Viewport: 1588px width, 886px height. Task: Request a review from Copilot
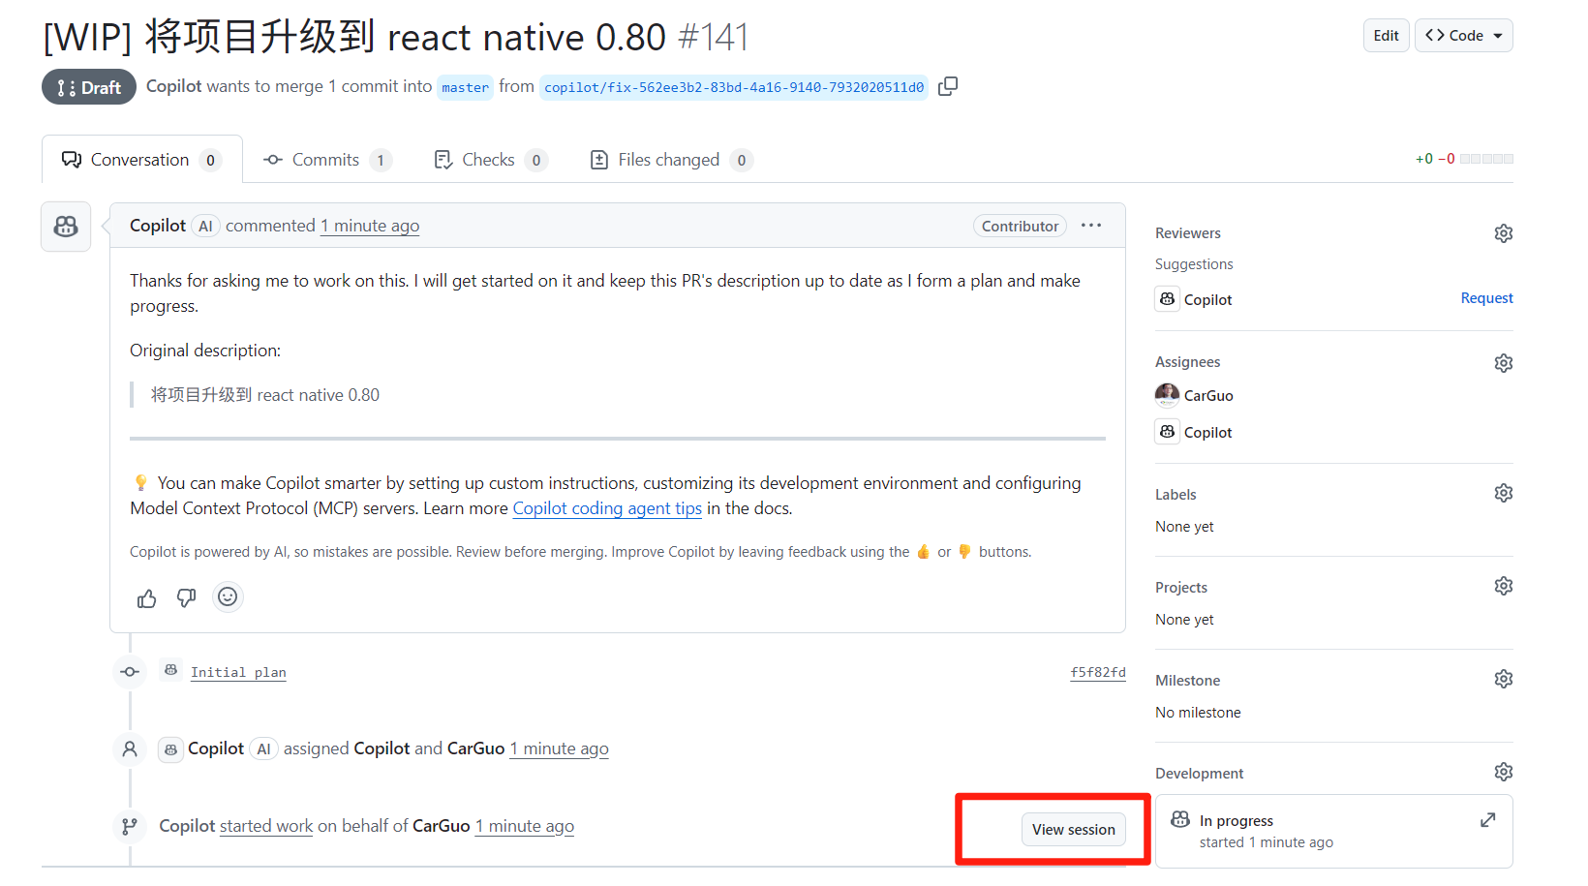click(1486, 298)
